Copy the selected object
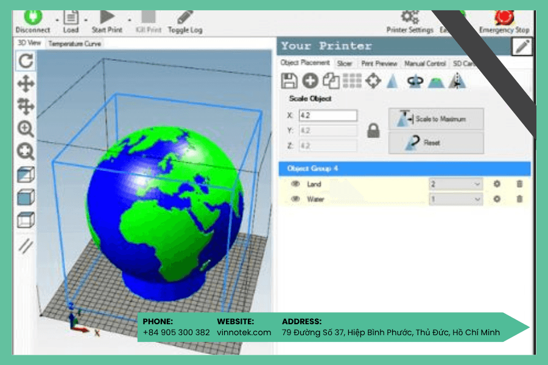The width and height of the screenshot is (548, 365). tap(331, 81)
